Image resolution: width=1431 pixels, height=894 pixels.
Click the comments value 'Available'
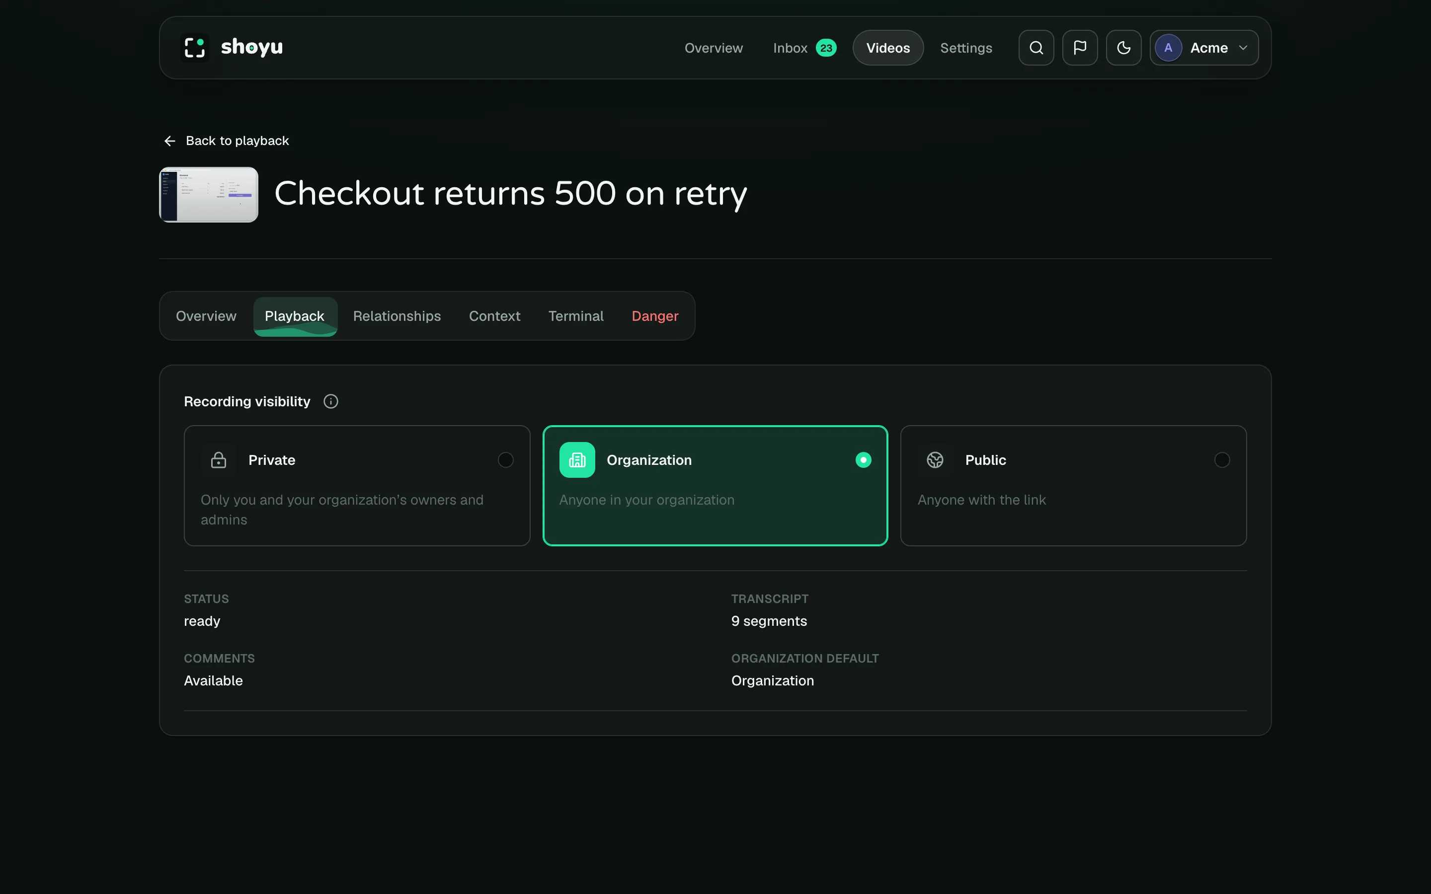[x=214, y=680]
